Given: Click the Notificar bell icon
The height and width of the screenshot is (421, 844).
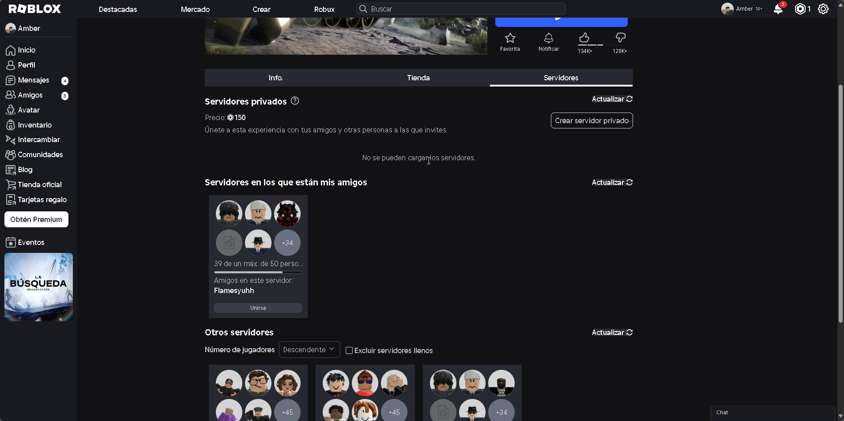Looking at the screenshot, I should 548,38.
